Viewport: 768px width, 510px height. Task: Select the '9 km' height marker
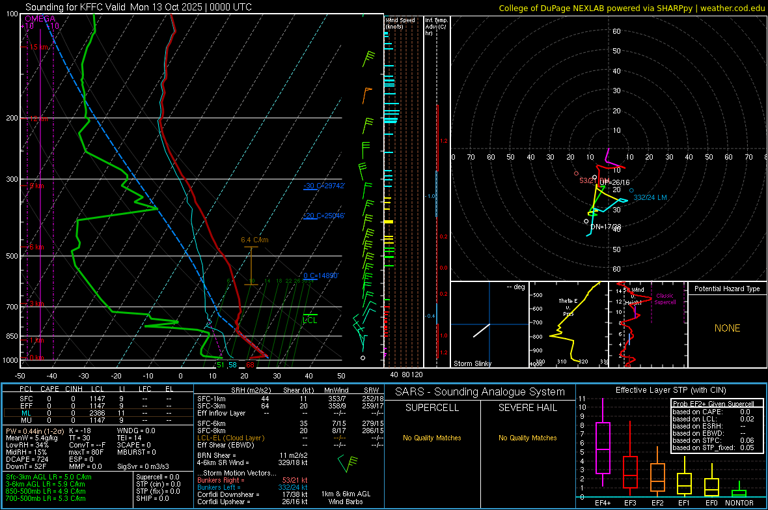point(36,186)
